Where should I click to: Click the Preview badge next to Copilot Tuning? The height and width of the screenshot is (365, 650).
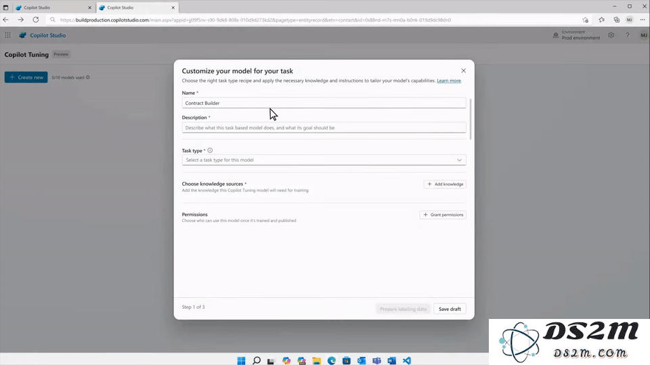click(x=61, y=54)
